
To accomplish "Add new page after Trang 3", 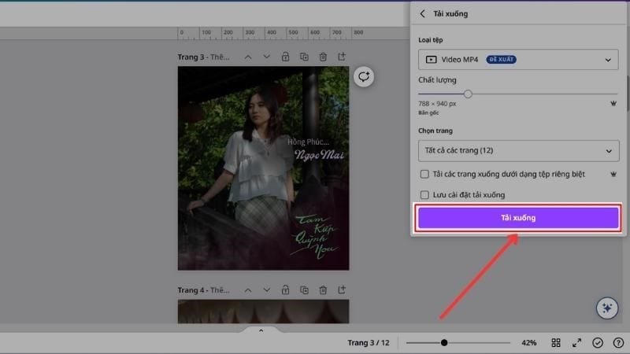I will pyautogui.click(x=342, y=57).
